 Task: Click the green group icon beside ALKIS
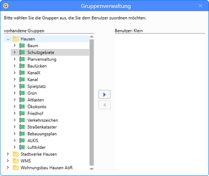click(22, 140)
